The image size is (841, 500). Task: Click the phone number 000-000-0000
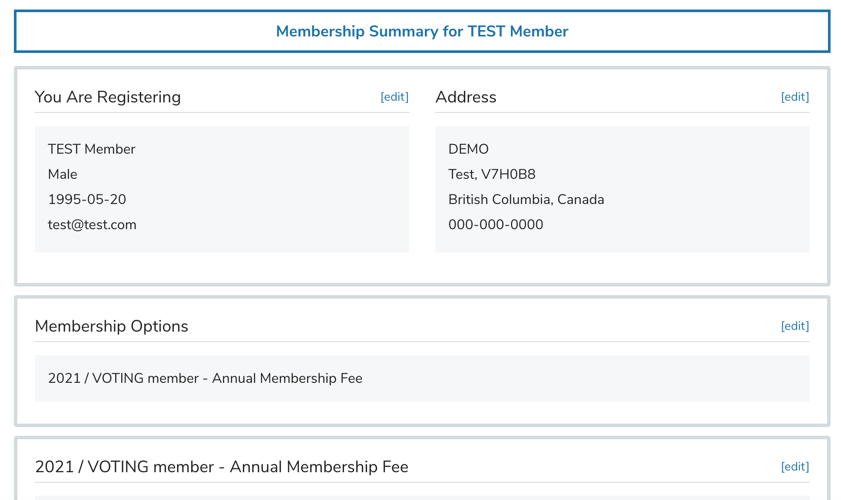pyautogui.click(x=496, y=224)
